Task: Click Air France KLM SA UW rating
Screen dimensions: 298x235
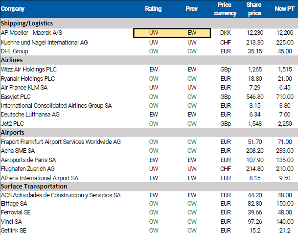Action: coord(153,87)
